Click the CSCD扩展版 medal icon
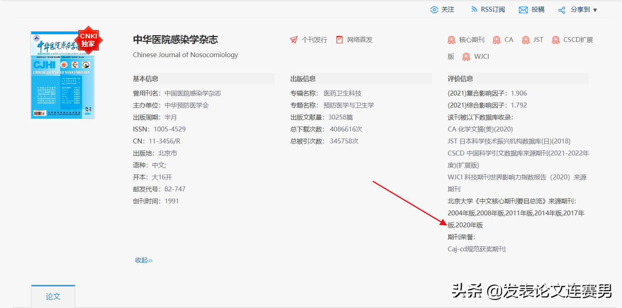 (556, 40)
